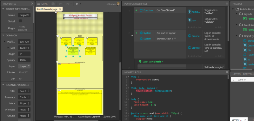
Task: Expand the Position property
Action: 5,42
